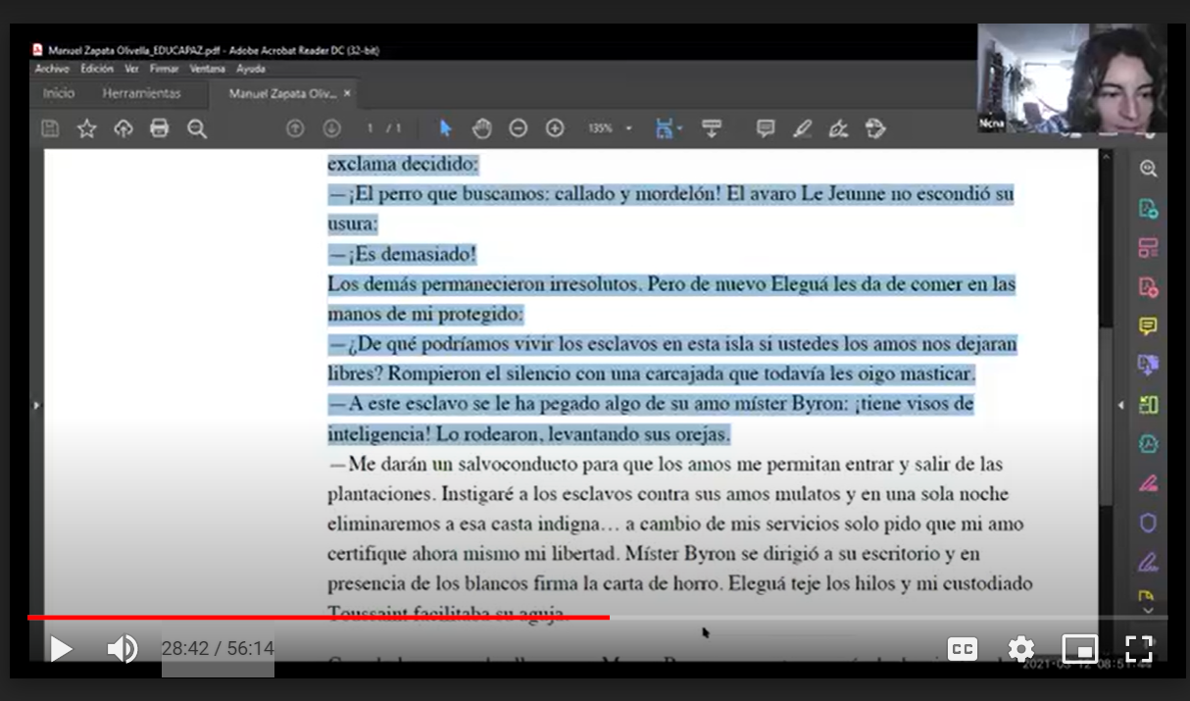Open Combine Files tool in right pane

(x=1148, y=365)
